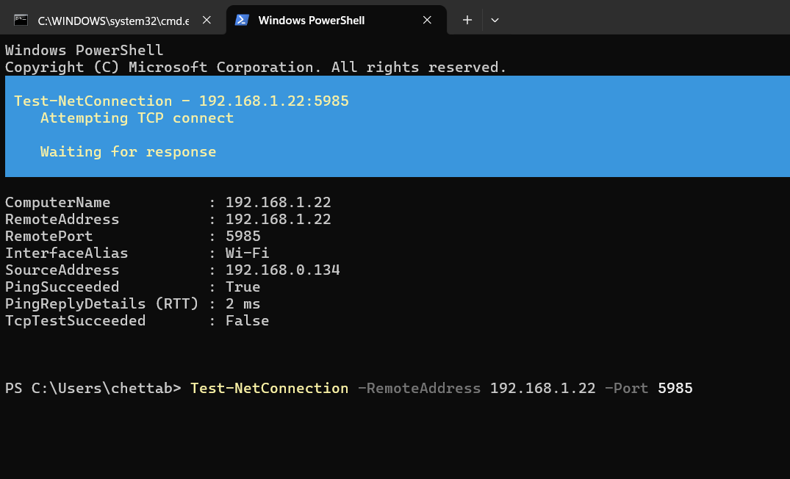The image size is (790, 479).
Task: Click the PingReplyDetails value 2 ms
Action: (x=243, y=304)
